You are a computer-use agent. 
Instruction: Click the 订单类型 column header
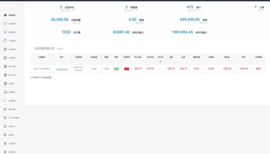tap(258, 57)
